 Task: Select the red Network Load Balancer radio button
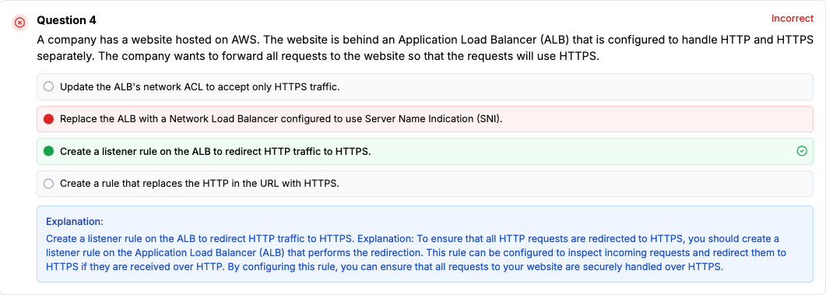[48, 119]
